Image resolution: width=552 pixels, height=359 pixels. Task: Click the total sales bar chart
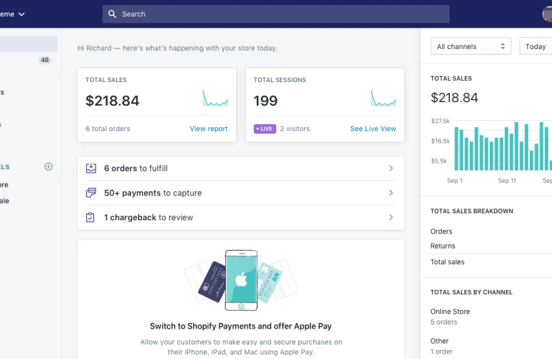click(x=503, y=146)
